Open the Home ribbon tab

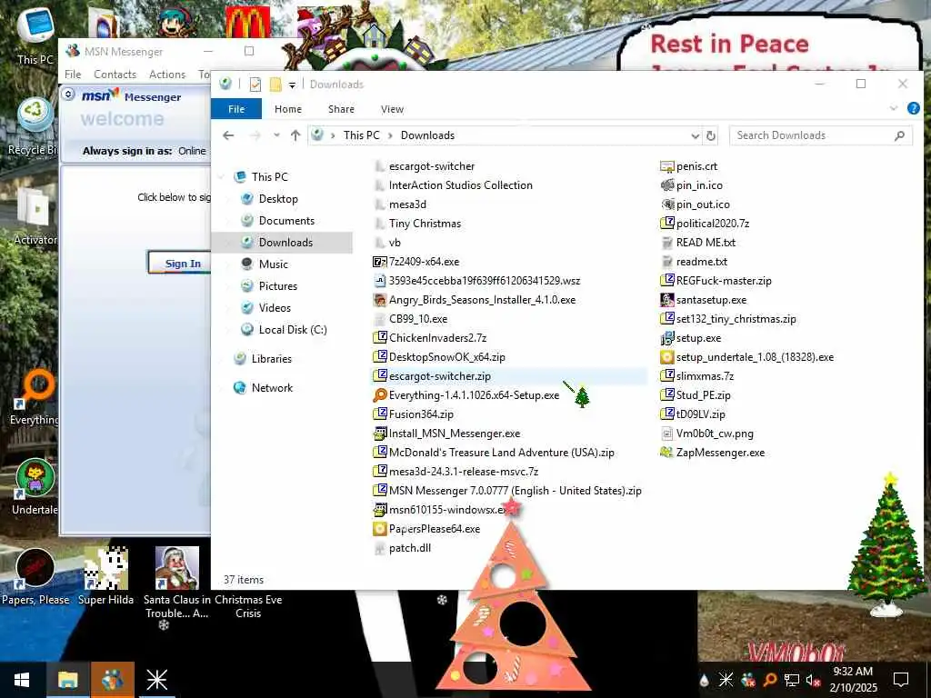288,109
